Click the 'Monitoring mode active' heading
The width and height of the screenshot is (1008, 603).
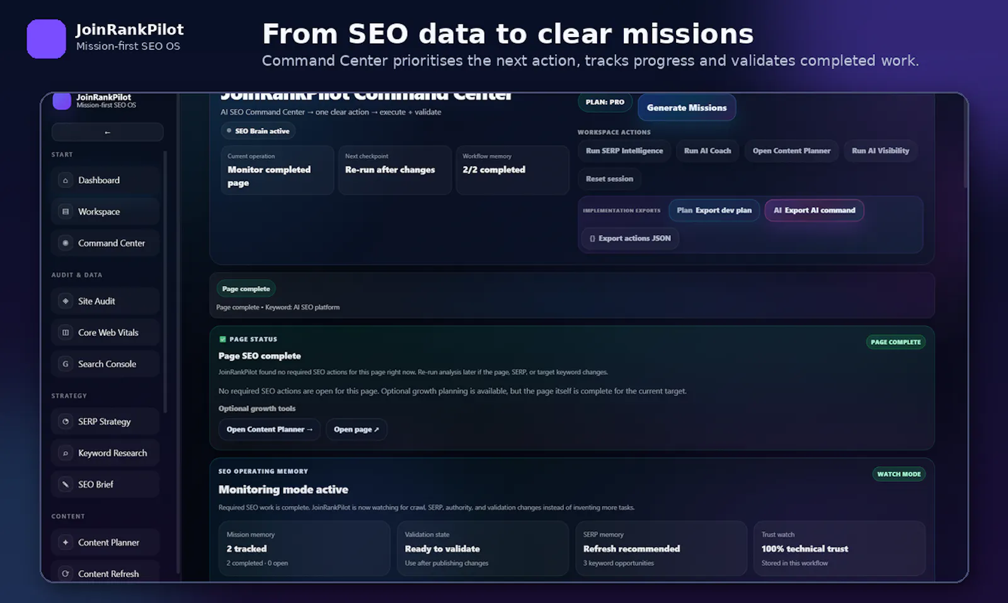coord(283,490)
